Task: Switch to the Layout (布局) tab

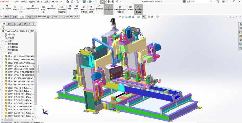Action: pos(7,17)
